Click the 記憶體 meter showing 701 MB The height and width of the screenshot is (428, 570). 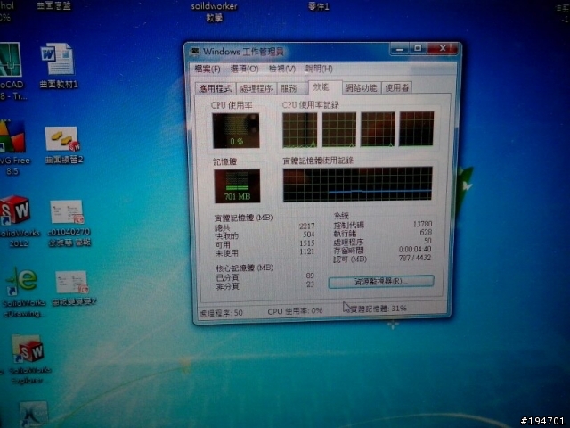click(237, 185)
